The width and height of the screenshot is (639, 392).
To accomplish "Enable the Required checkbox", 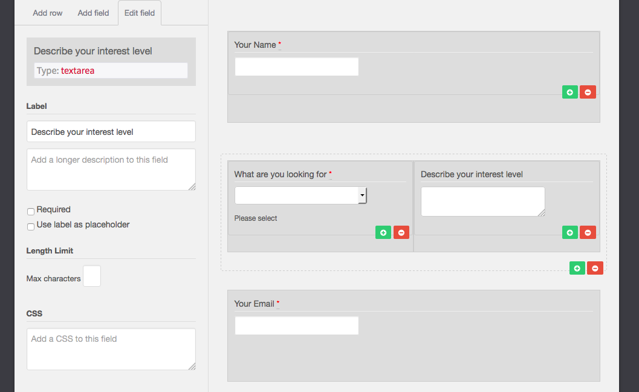I will coord(31,211).
